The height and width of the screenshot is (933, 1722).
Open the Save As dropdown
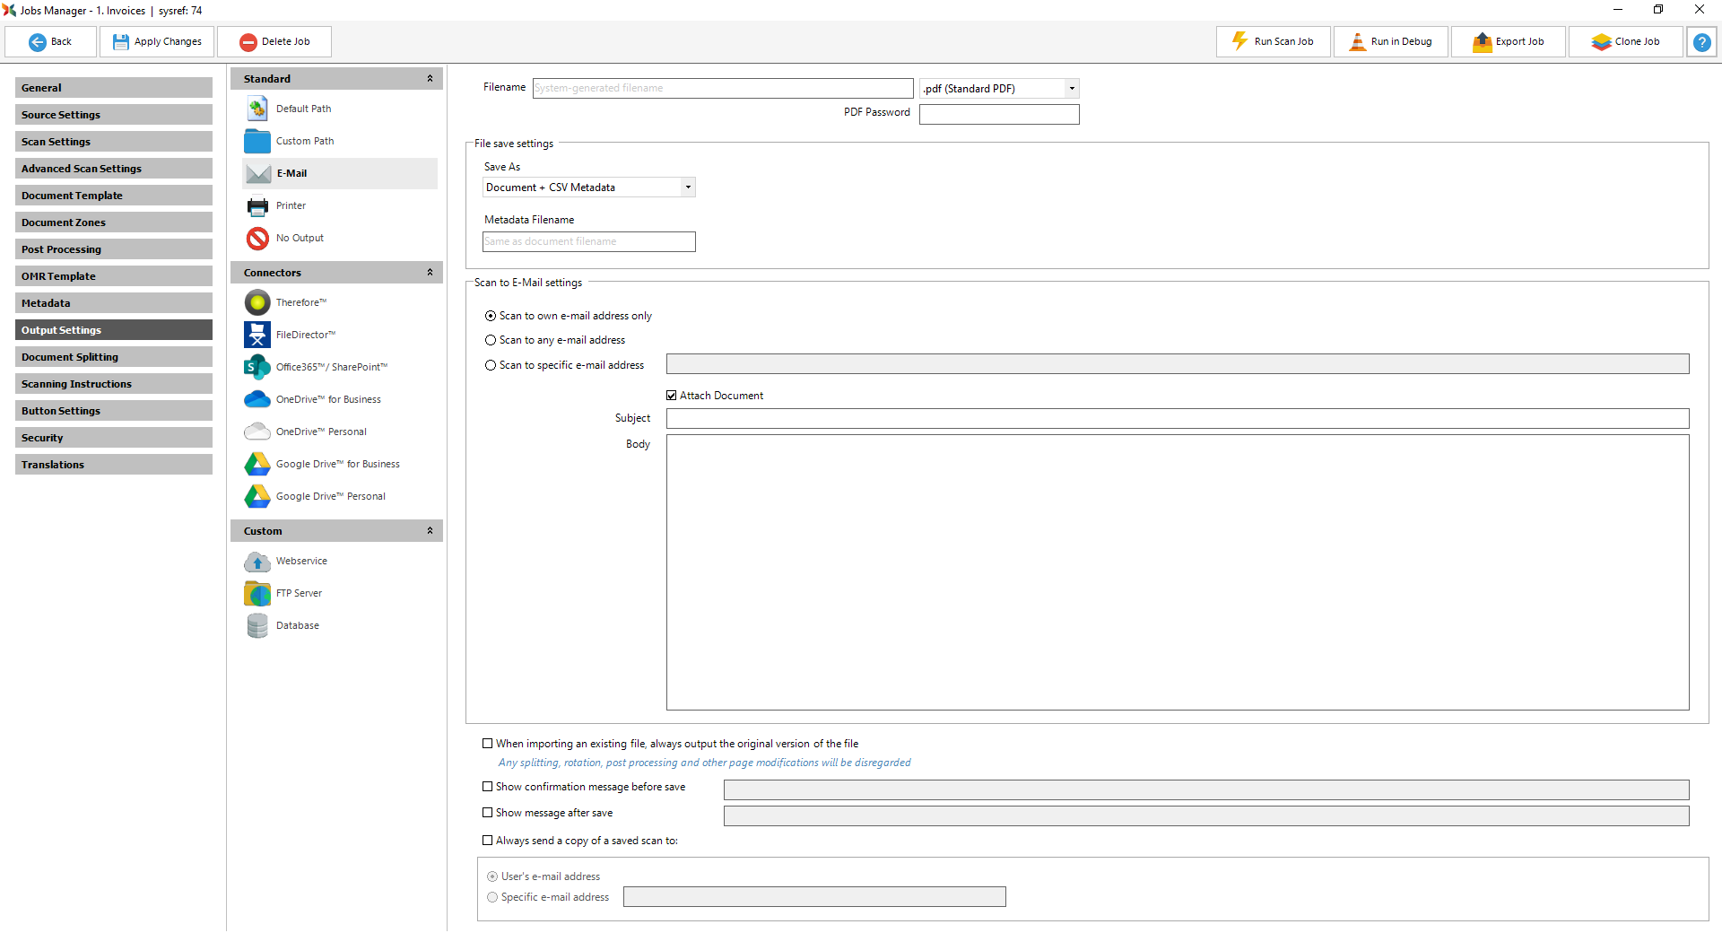point(688,187)
